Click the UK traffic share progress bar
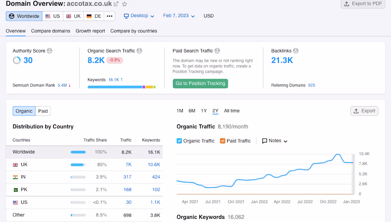Viewport: 391px width, 222px height. [78, 164]
